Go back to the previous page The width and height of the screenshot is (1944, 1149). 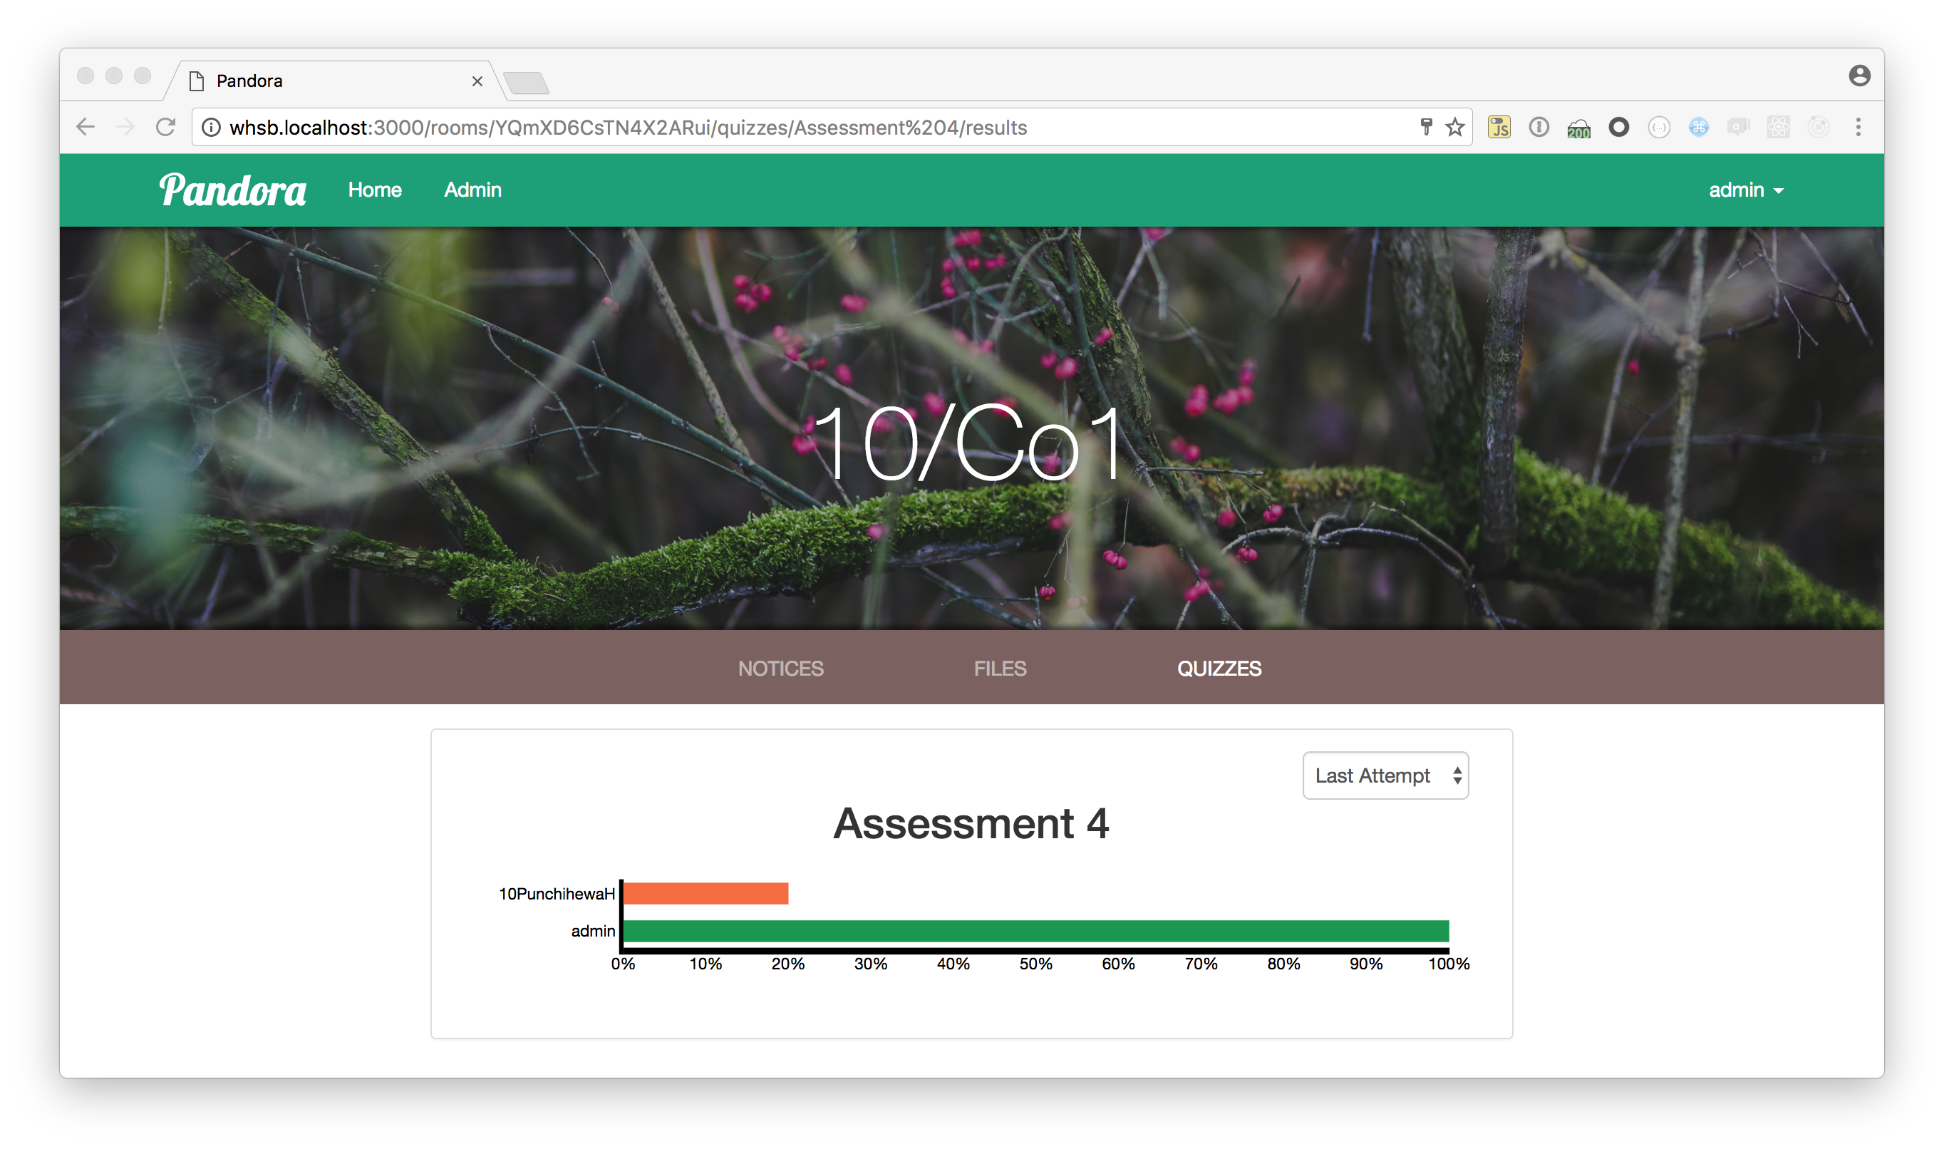pyautogui.click(x=86, y=127)
